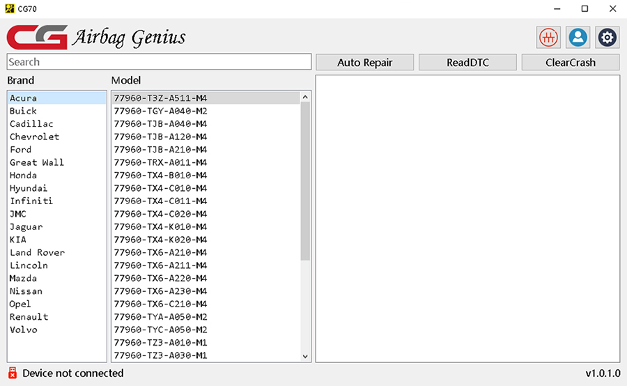627x386 pixels.
Task: Select Jaguar brand
Action: [57, 227]
